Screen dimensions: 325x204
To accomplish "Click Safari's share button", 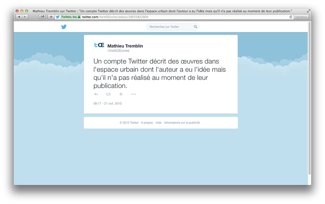I will [42, 17].
